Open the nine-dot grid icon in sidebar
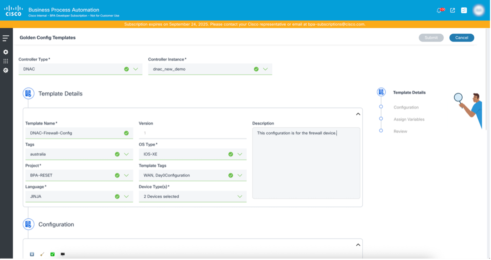 coord(6,61)
